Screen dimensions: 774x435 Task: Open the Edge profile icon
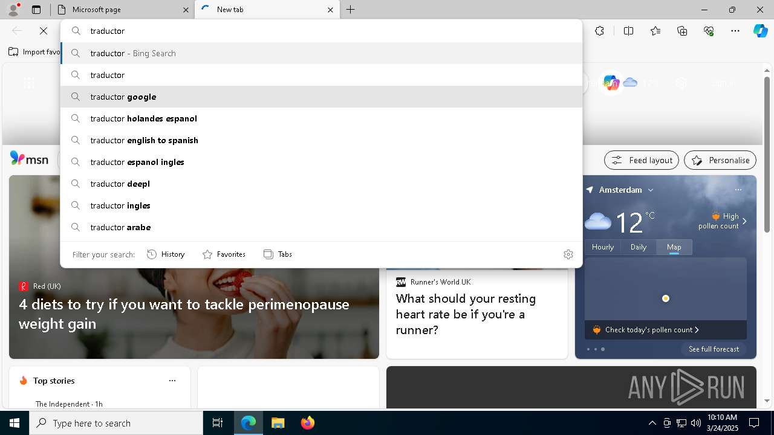(13, 9)
